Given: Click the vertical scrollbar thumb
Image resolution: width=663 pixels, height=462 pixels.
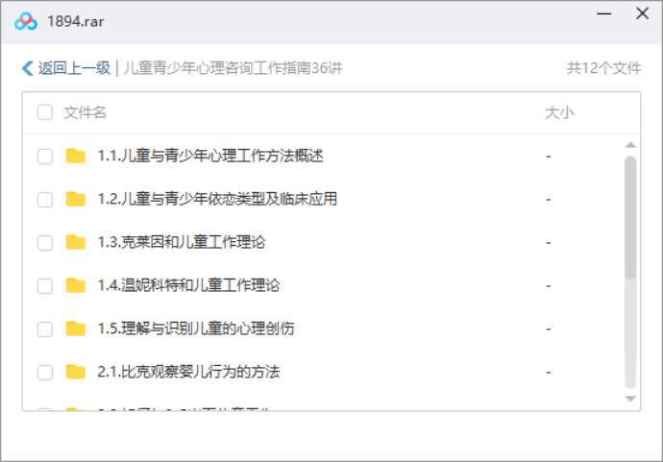Looking at the screenshot, I should coord(630,217).
